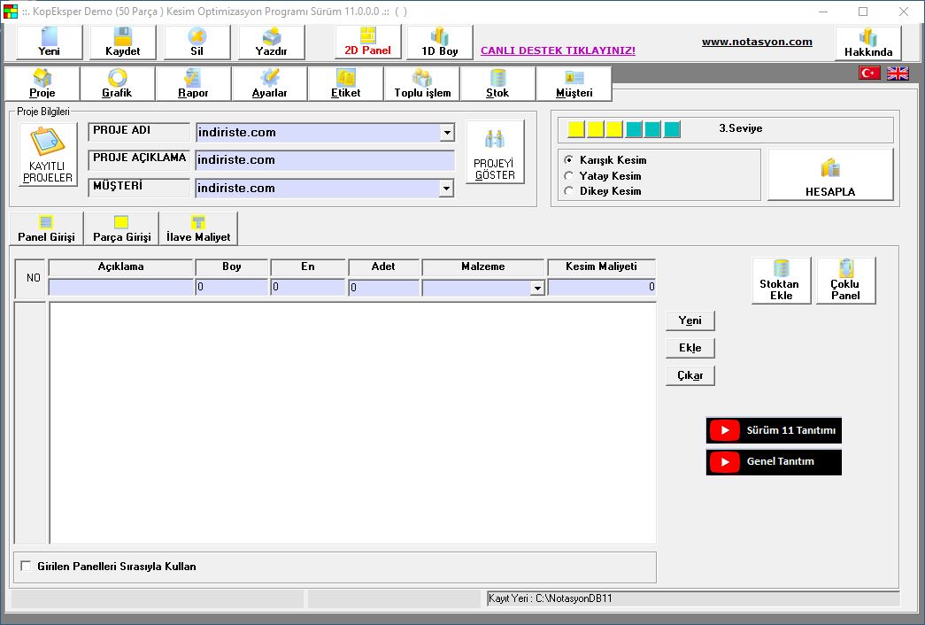Expand the Proje Adı dropdown
Image resolution: width=925 pixels, height=625 pixels.
point(447,133)
